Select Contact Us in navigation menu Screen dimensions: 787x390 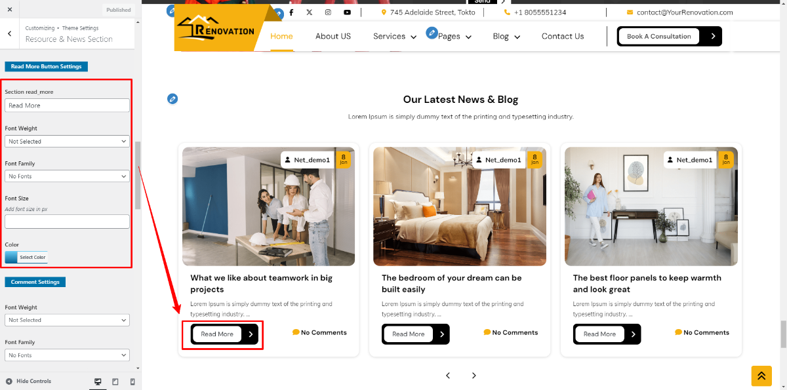tap(562, 37)
